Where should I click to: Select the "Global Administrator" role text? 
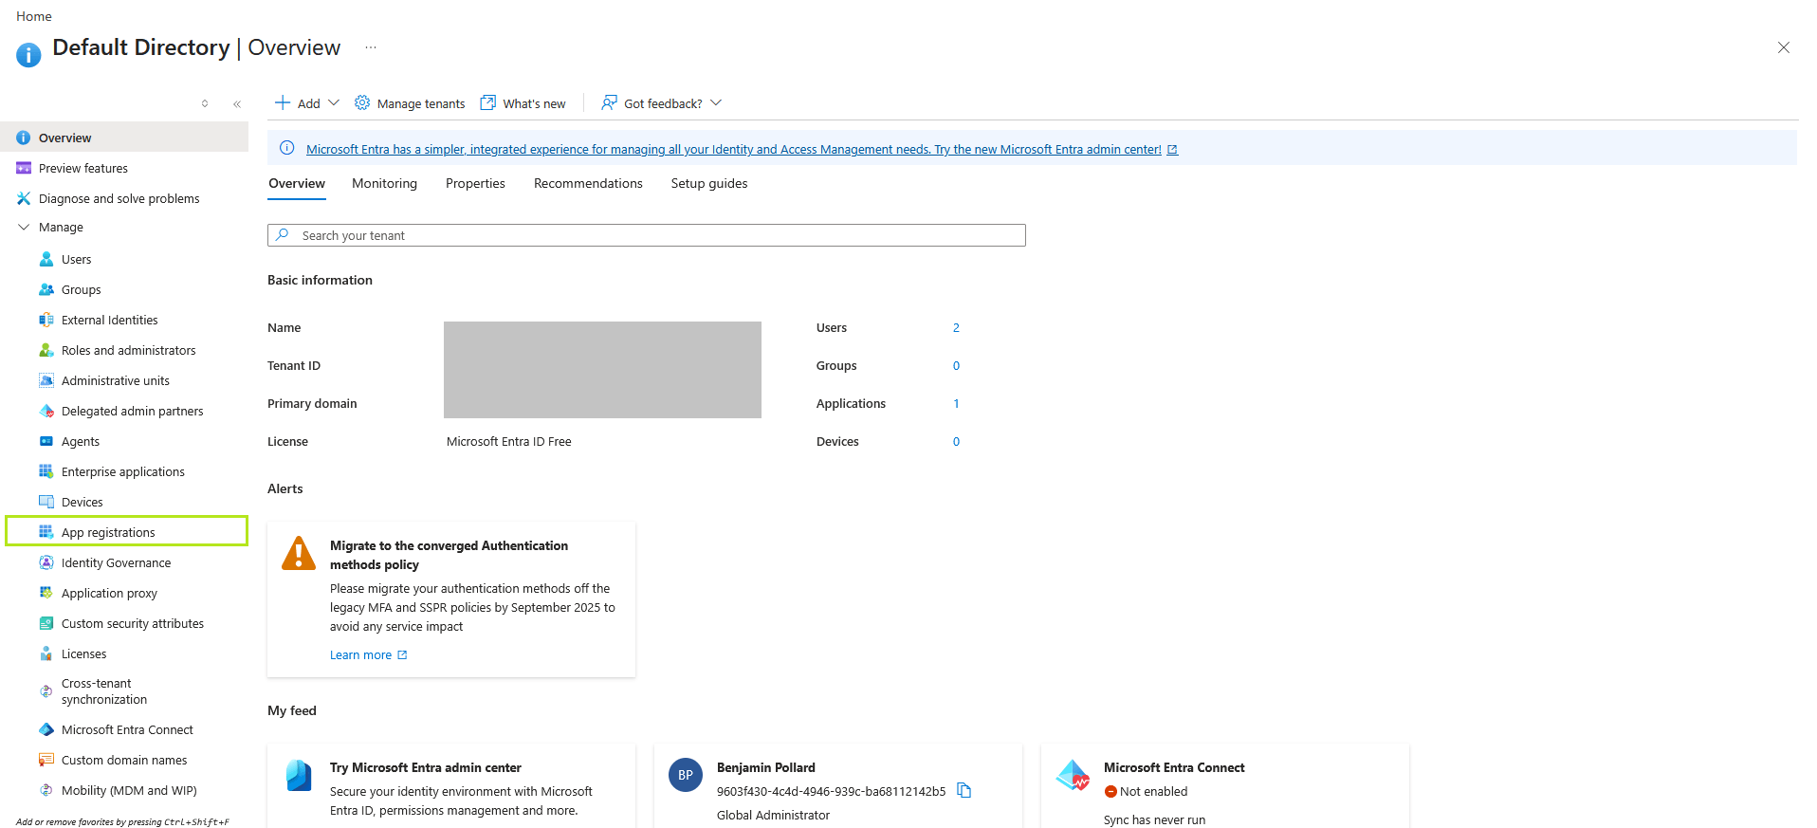click(773, 815)
